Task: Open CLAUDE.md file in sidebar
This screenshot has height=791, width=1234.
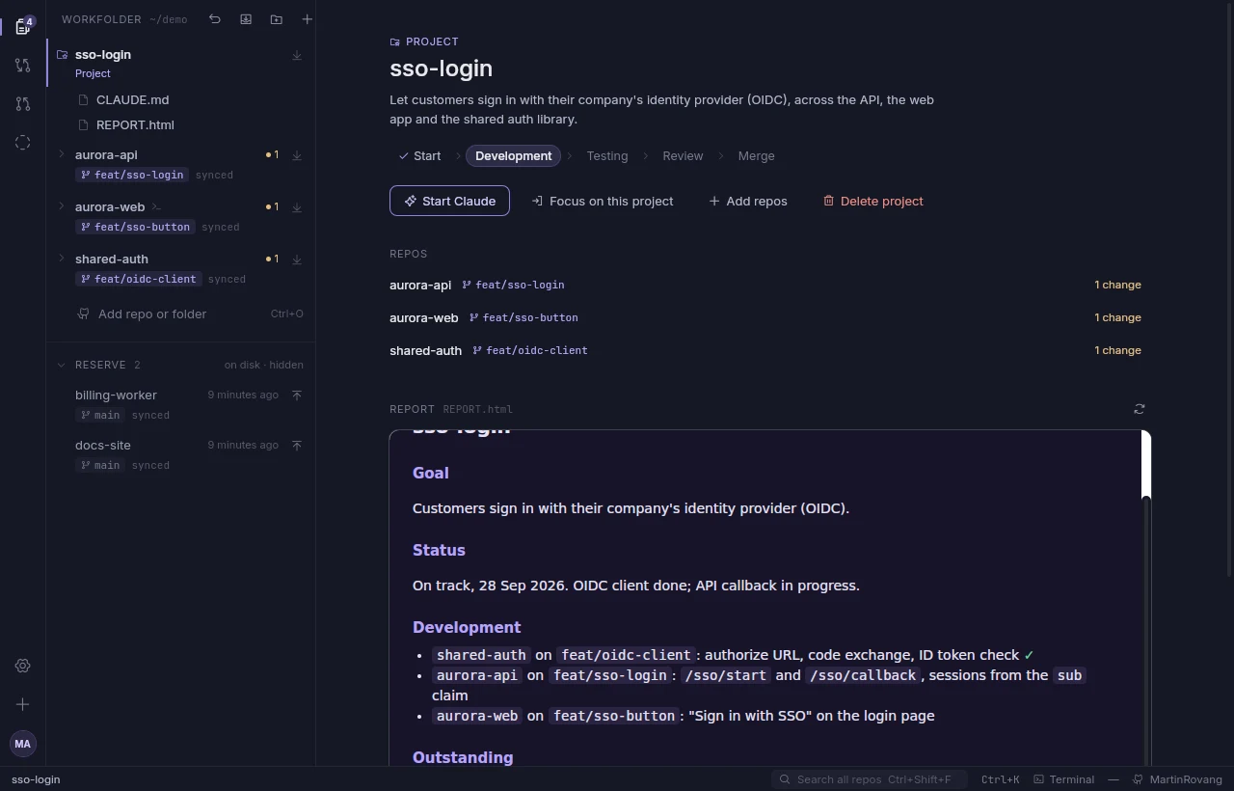Action: coord(133,99)
